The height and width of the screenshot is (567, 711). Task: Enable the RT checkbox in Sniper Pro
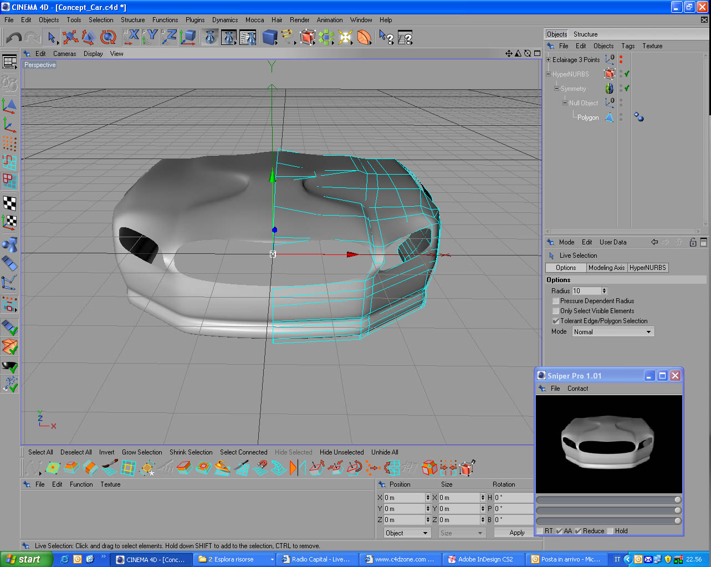point(540,531)
